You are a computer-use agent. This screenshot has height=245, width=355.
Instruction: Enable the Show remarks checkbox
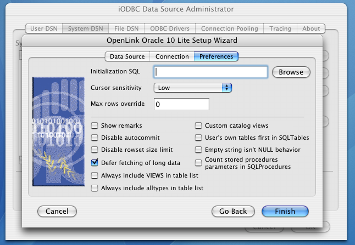coord(95,126)
